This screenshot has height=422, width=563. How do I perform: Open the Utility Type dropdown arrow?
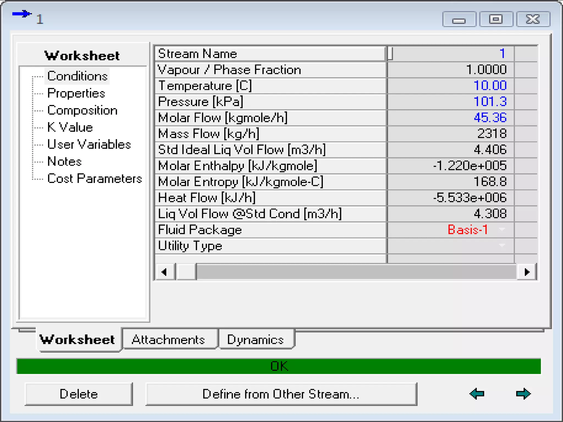tap(502, 246)
